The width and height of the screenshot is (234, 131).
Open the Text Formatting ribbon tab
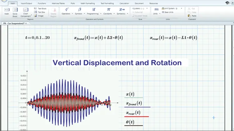(107, 3)
